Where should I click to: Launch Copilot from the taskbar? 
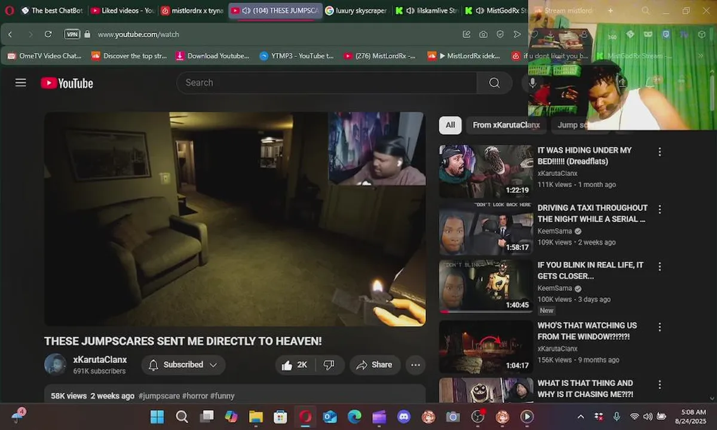[x=231, y=416]
